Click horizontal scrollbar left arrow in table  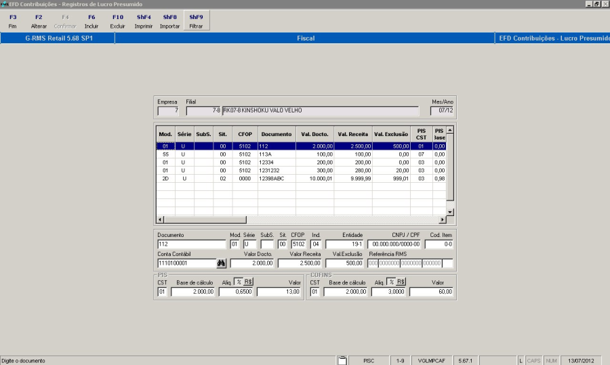click(x=161, y=220)
